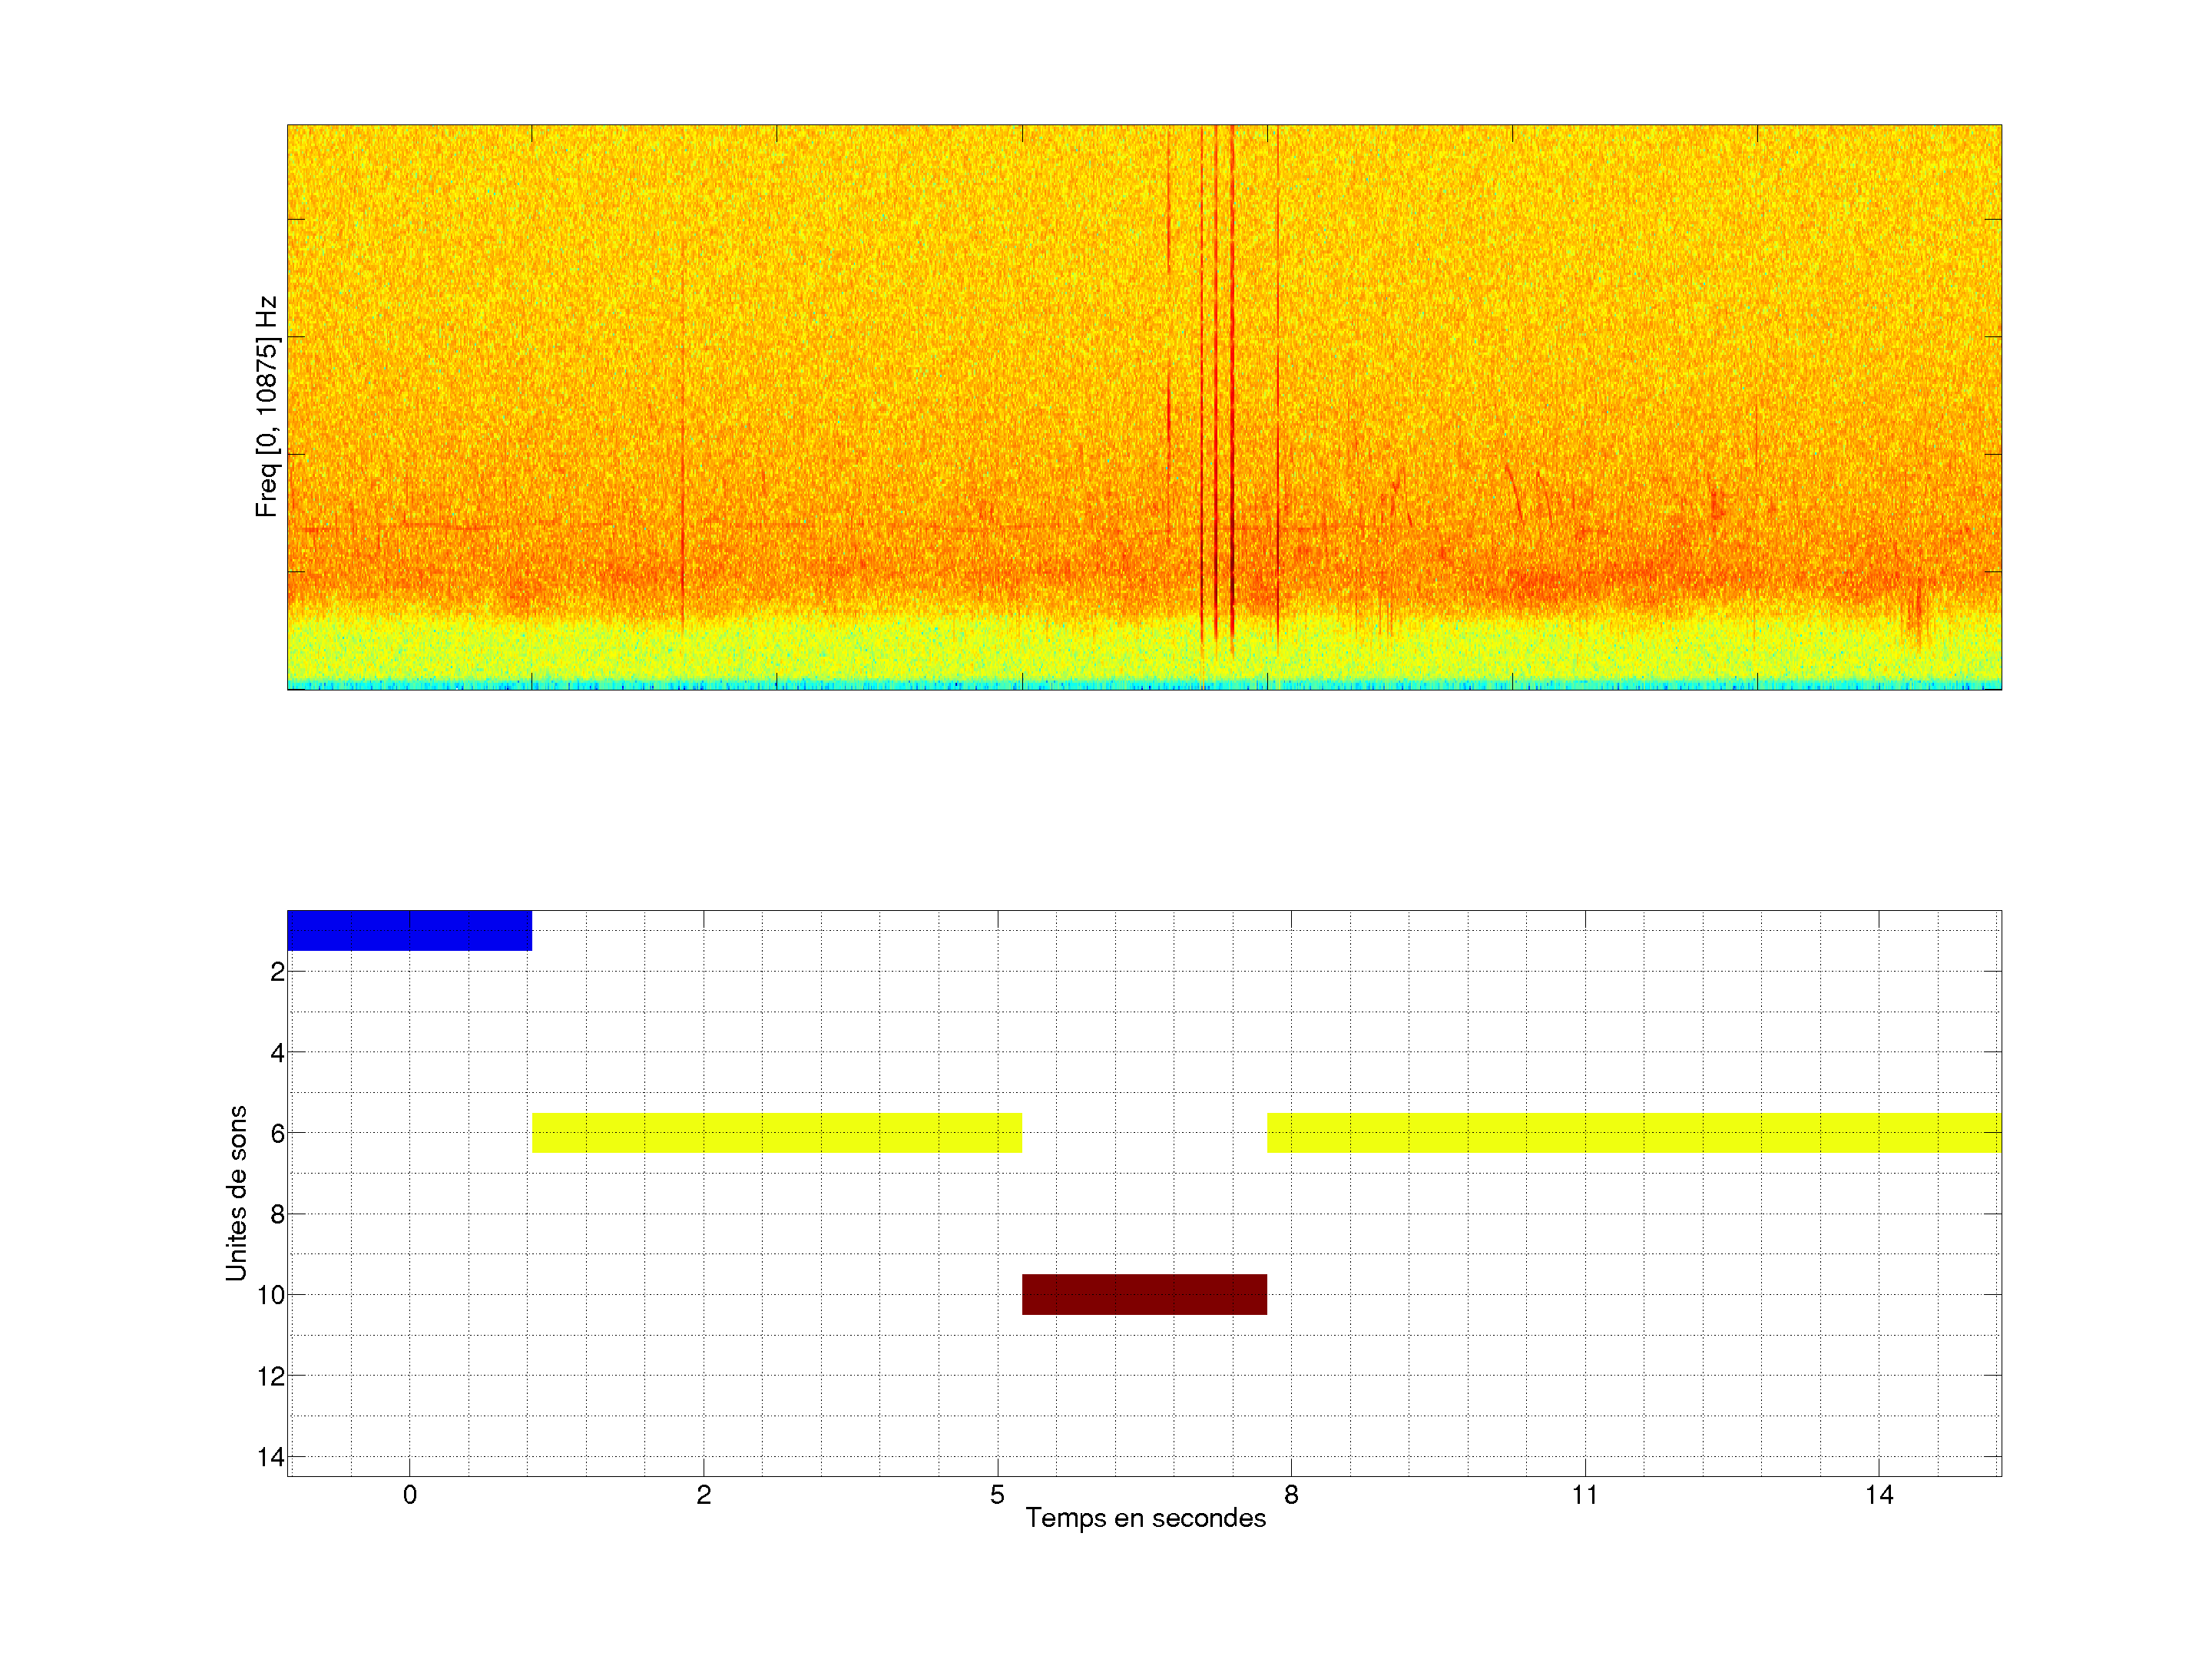Click y-axis tick label 12
The height and width of the screenshot is (1659, 2212).
click(x=271, y=1376)
